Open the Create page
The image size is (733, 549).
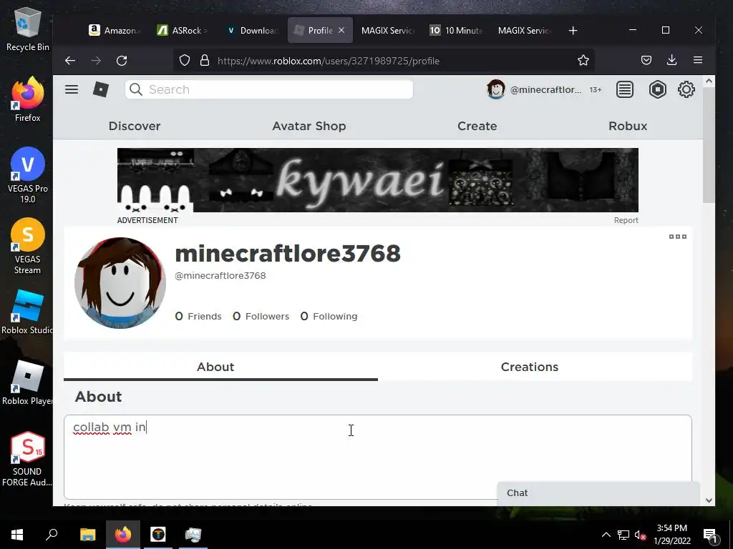477,126
